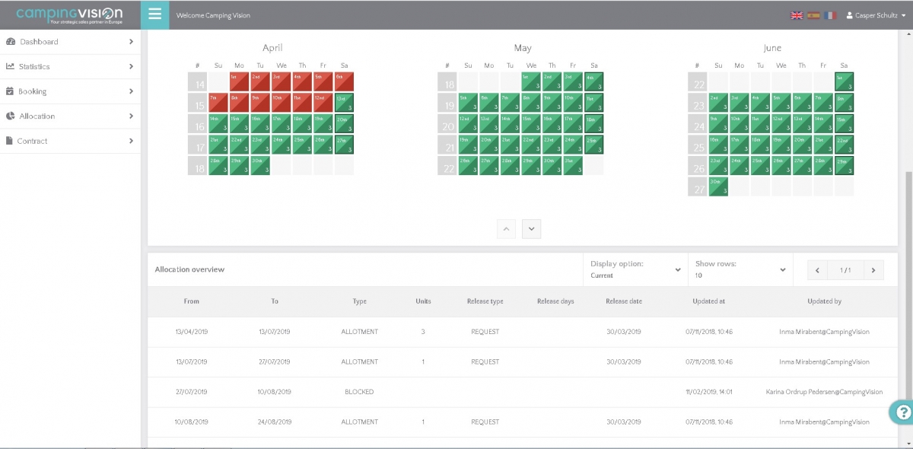
Task: Show previous months with up arrow
Action: point(507,228)
